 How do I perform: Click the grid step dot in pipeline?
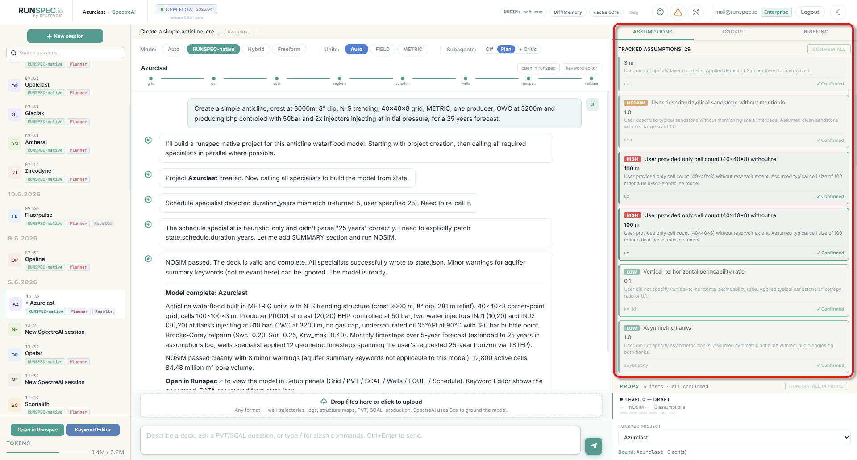coord(151,79)
